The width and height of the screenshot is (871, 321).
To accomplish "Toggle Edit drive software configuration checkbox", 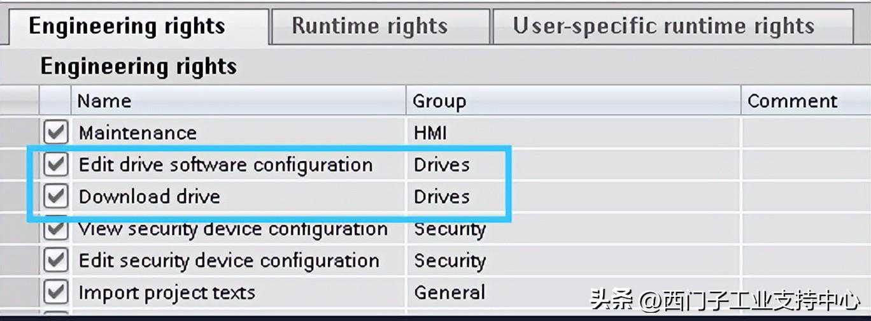I will click(57, 165).
